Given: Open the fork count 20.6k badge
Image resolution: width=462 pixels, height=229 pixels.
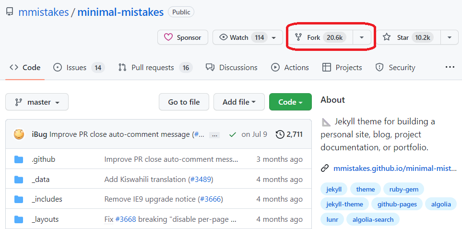Looking at the screenshot, I should 334,37.
